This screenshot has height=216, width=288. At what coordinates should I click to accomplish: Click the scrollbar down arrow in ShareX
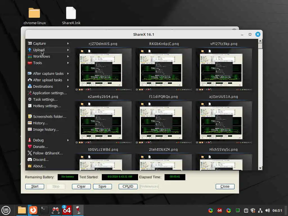260,168
